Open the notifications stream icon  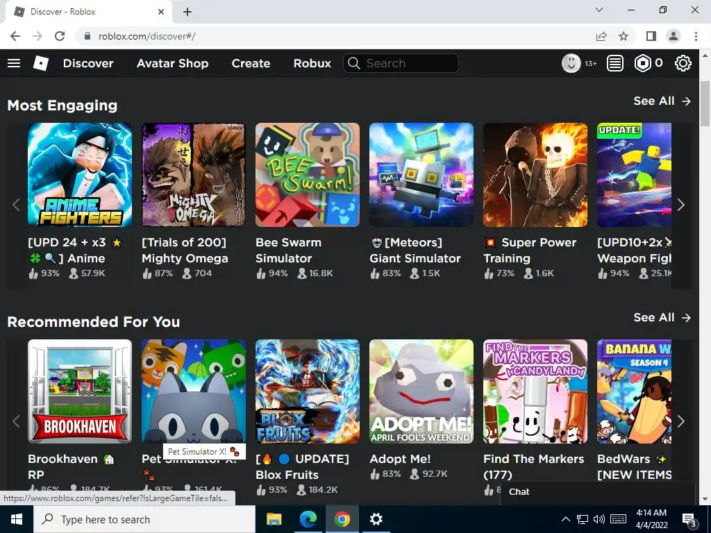[615, 63]
